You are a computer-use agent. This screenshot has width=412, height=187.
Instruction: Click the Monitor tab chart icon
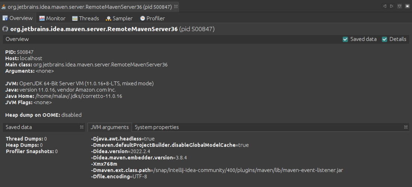pos(42,18)
